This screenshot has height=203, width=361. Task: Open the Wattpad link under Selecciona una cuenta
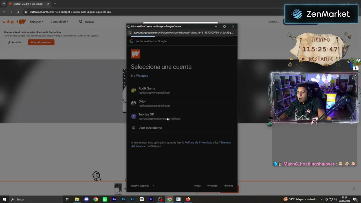point(142,76)
